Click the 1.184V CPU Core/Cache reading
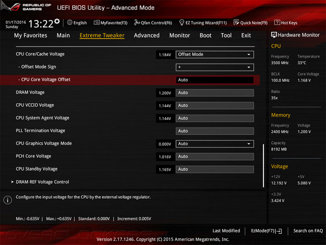This screenshot has width=326, height=245. [x=165, y=55]
